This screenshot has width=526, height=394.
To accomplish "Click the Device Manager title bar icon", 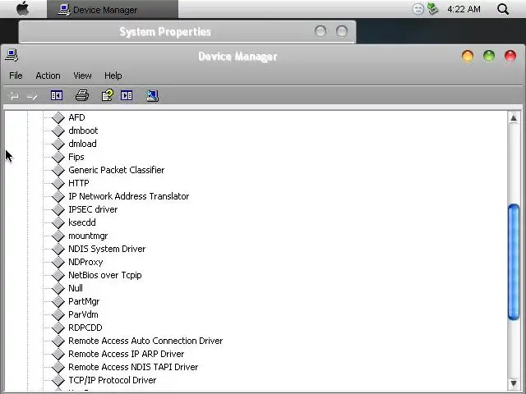I will click(x=12, y=56).
